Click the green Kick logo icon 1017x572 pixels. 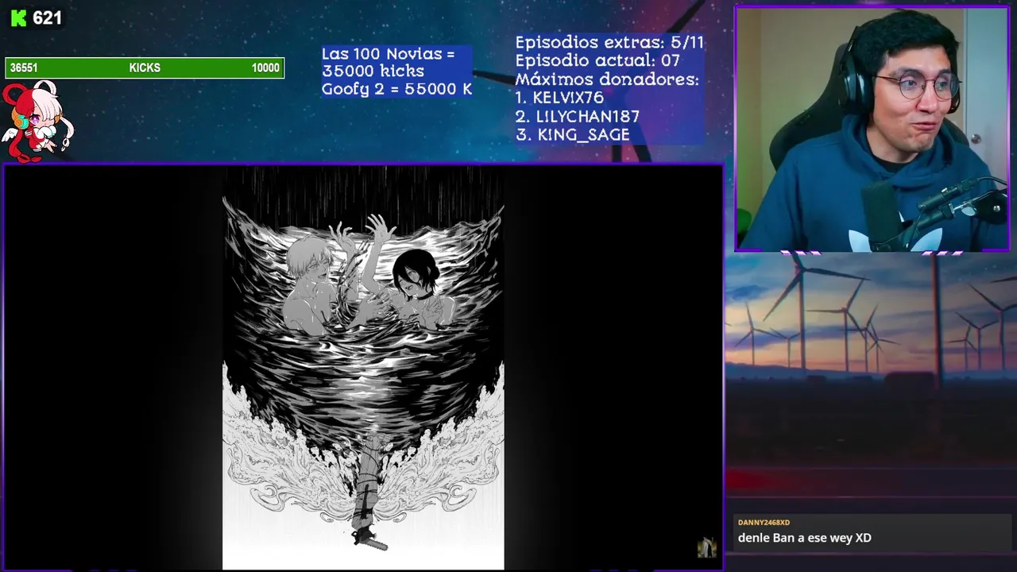(x=18, y=18)
